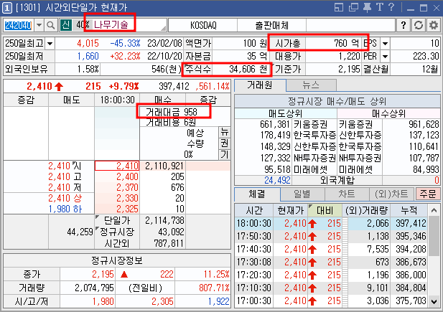The image size is (443, 312).
Task: Click the 매수상위 column header
Action: 388,113
